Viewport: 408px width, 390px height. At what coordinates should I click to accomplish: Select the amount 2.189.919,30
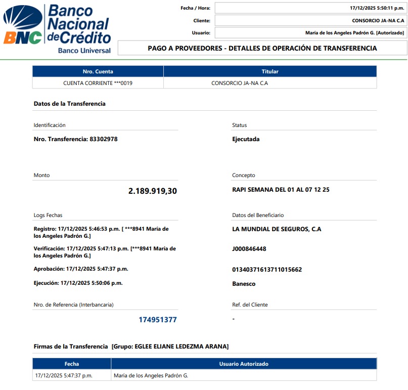tap(152, 191)
